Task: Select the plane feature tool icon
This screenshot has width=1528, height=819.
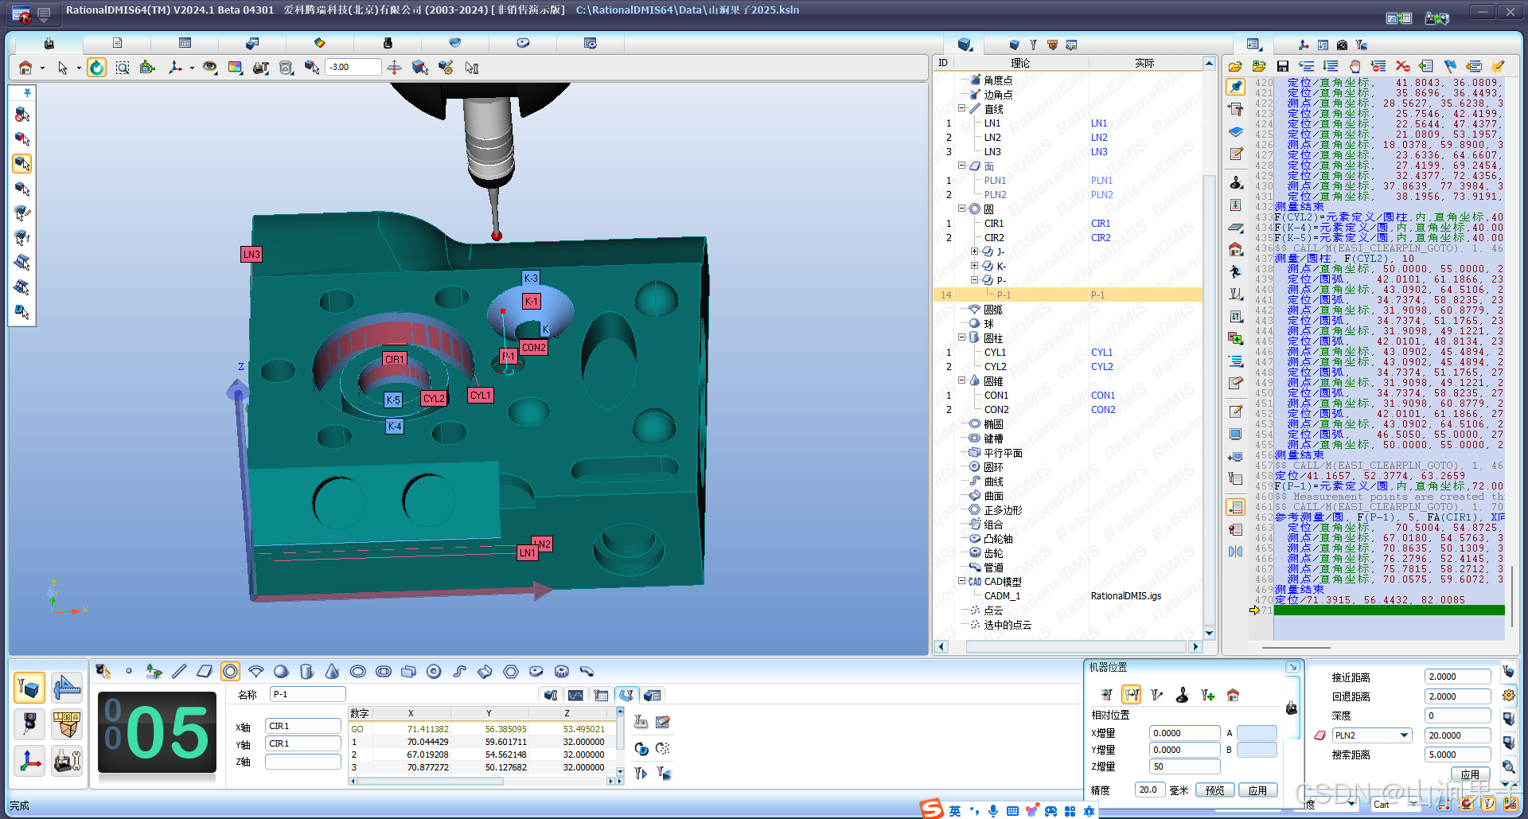Action: point(205,671)
